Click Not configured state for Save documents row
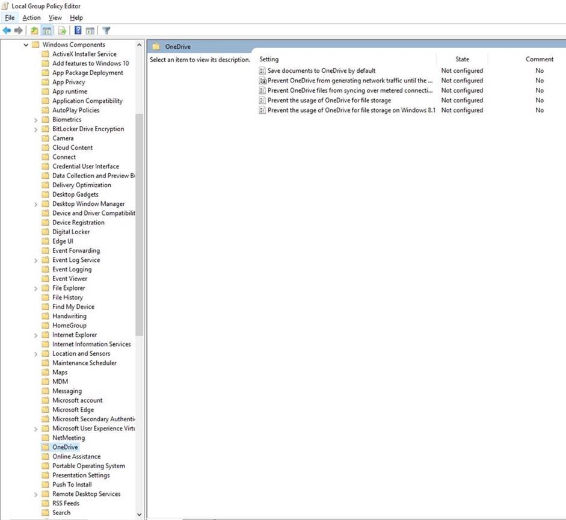The image size is (566, 520). click(x=462, y=71)
